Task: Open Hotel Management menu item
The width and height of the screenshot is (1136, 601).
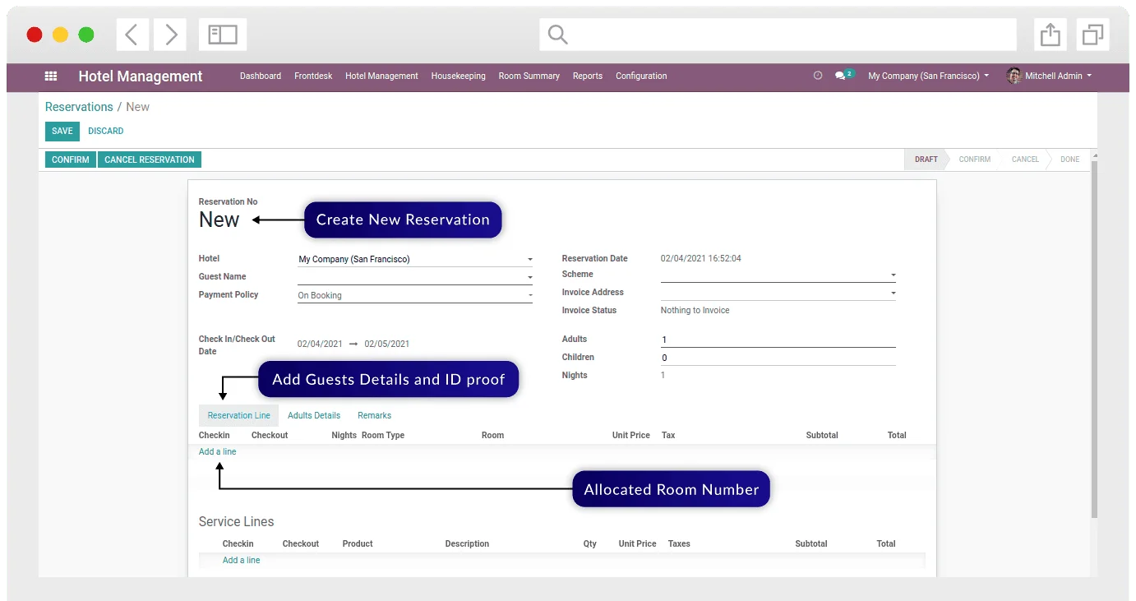Action: (x=381, y=76)
